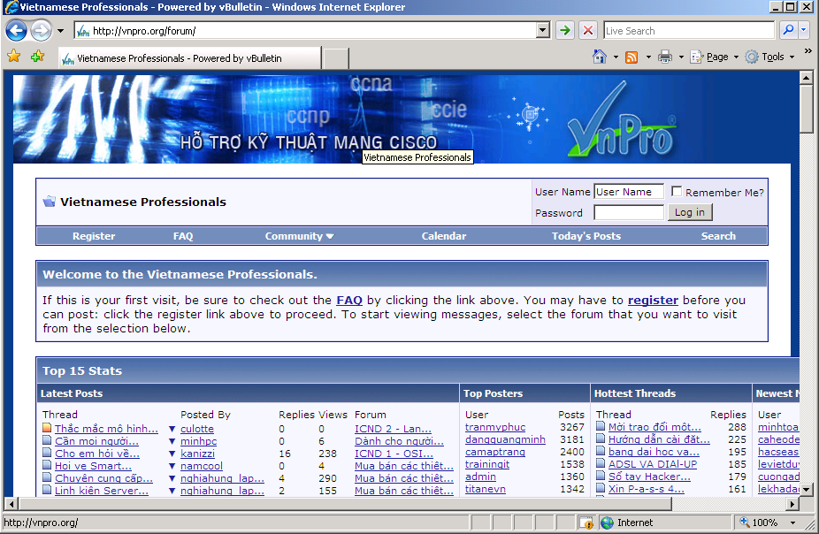Click post icon beside 'Chuyên cung cấp...'
This screenshot has width=819, height=534.
(47, 477)
